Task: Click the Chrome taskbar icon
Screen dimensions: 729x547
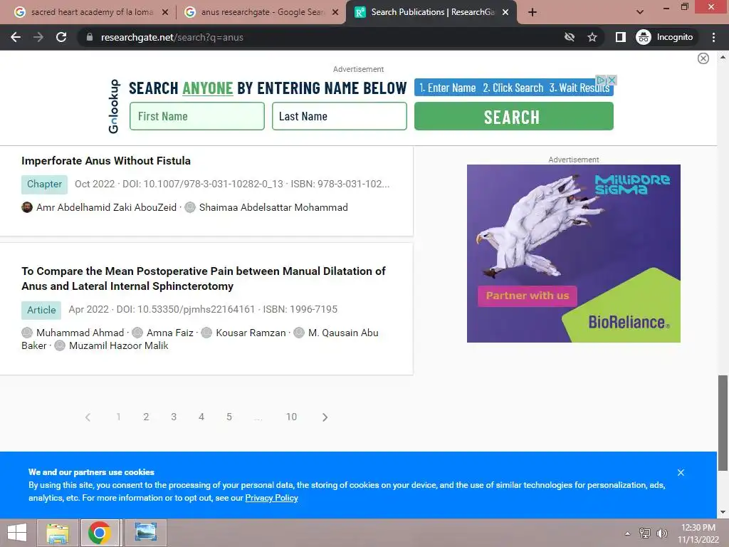Action: pyautogui.click(x=99, y=533)
